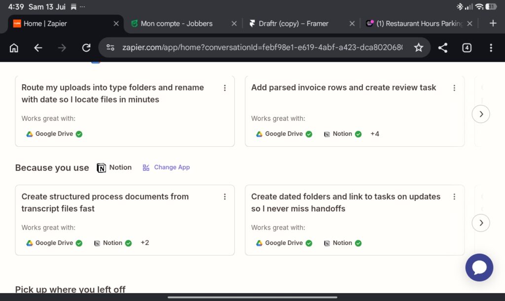This screenshot has height=301, width=505.
Task: Click Notion label in dated folders card
Action: 342,243
